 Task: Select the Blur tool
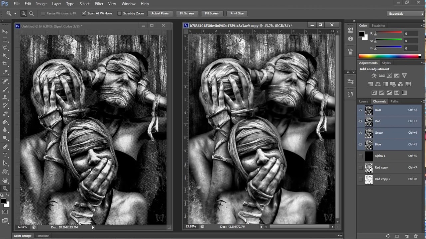pos(5,130)
